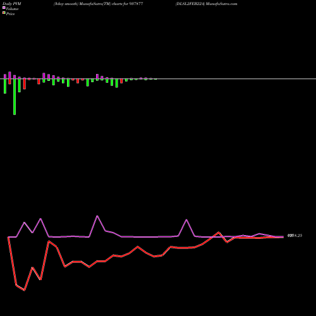Click the tallest green volume bar

[x=15, y=97]
